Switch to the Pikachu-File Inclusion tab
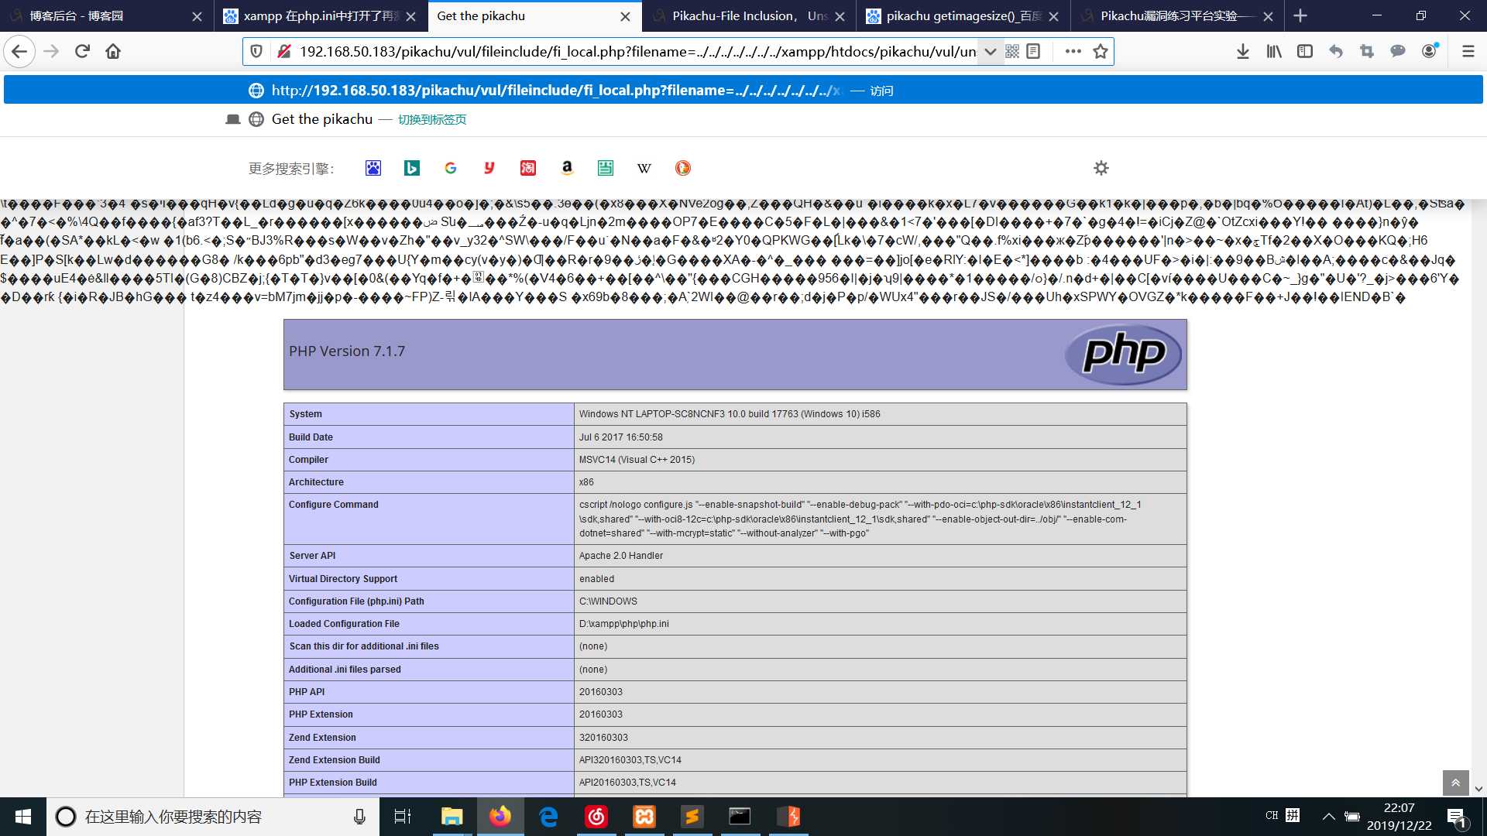 749,16
